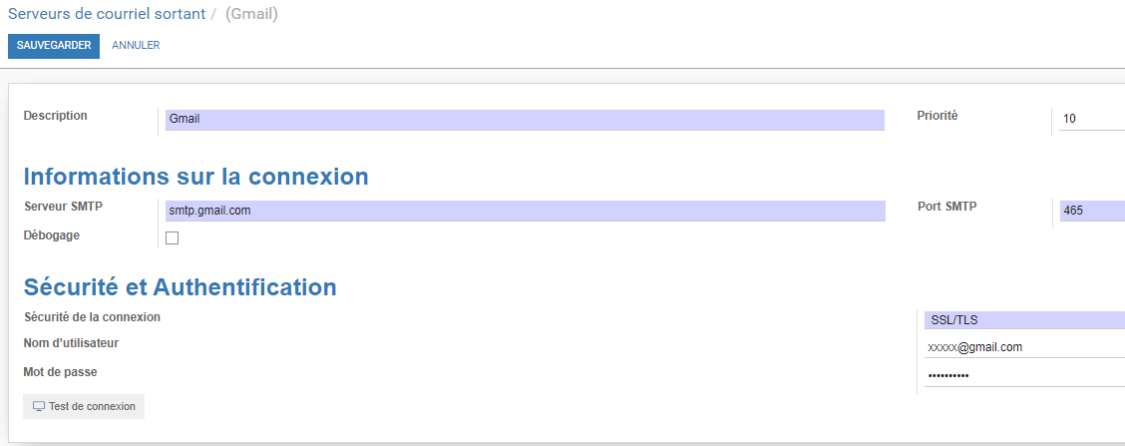
Task: Click the Port SMTP label
Action: point(947,207)
